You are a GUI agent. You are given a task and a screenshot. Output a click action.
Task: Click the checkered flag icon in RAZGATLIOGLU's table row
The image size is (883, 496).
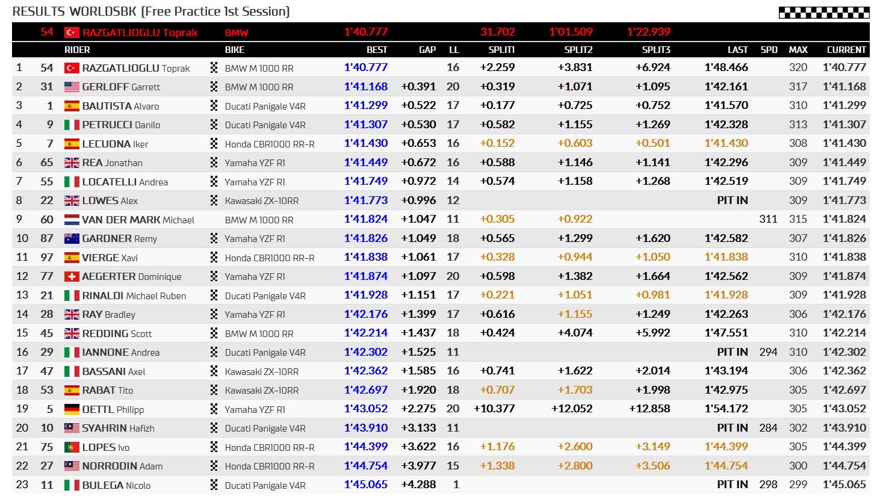[214, 68]
